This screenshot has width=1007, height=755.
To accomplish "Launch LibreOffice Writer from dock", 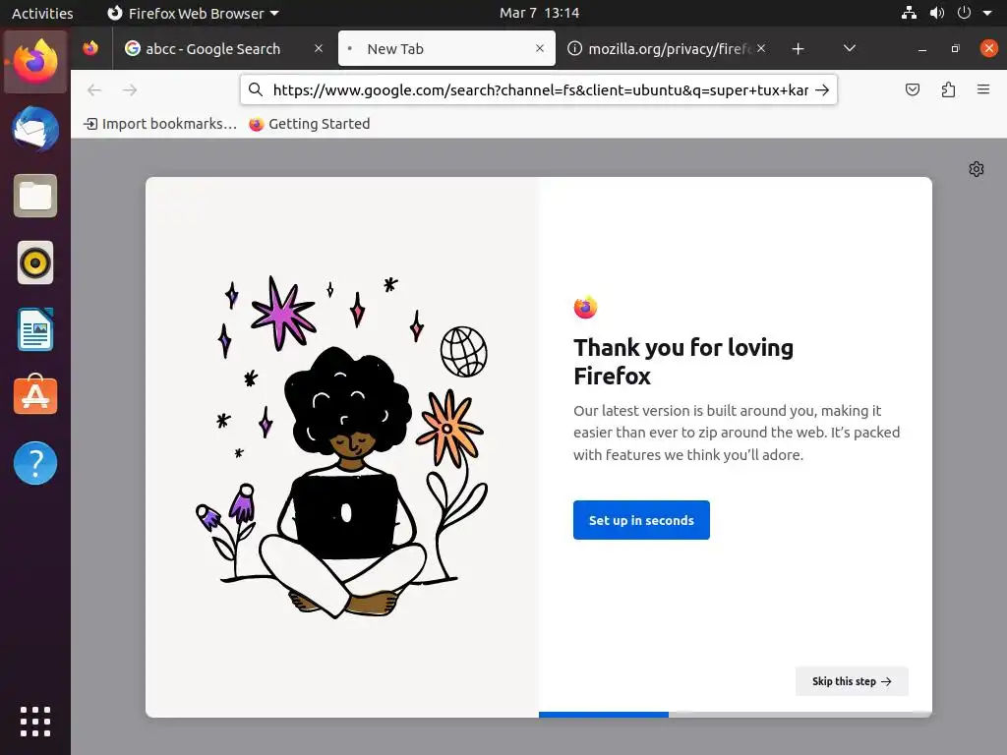I will coord(35,329).
